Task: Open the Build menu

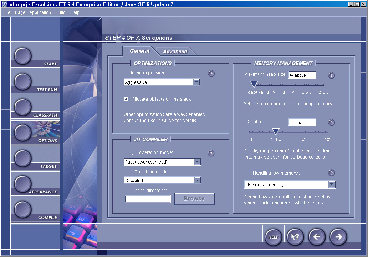Action: tap(61, 12)
